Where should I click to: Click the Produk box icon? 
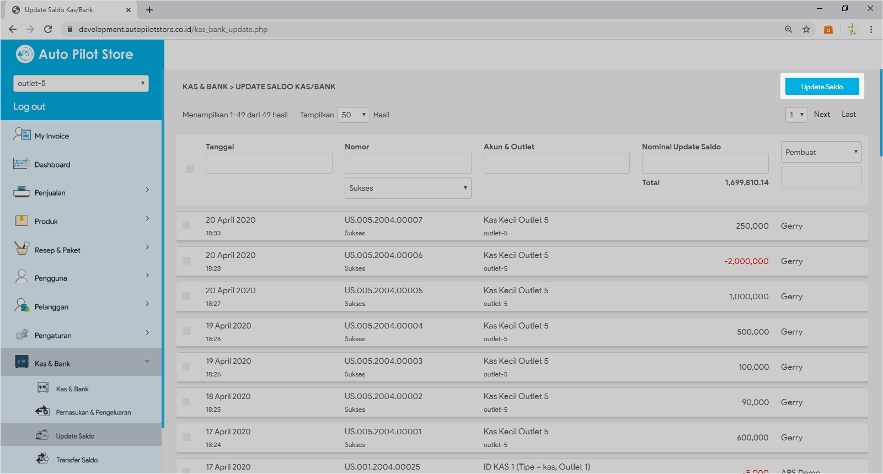(22, 220)
